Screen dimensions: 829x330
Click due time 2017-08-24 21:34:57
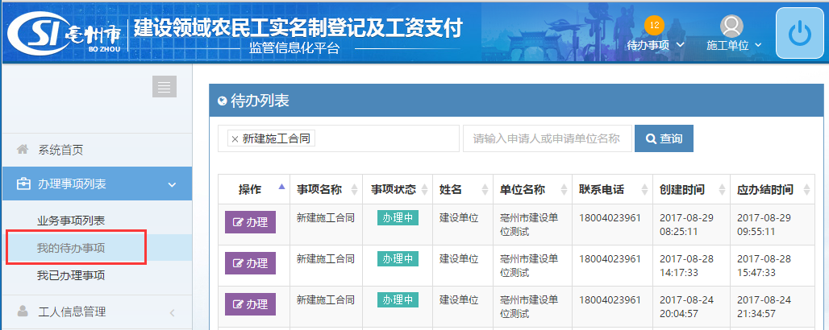coord(764,307)
